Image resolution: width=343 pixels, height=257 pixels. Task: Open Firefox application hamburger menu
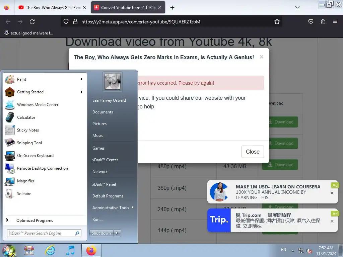point(335,21)
